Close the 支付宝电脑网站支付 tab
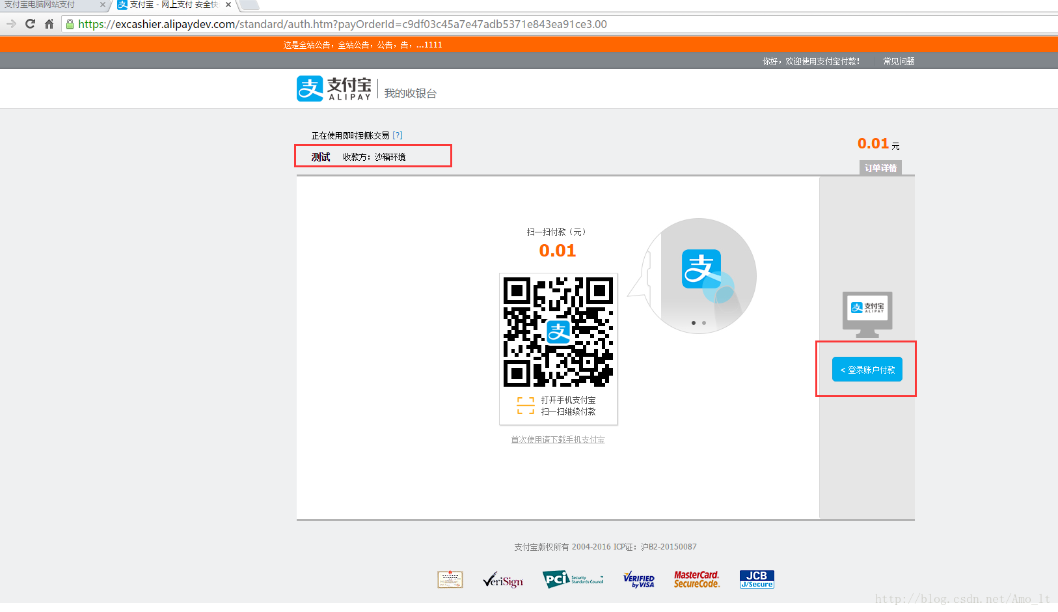 (103, 5)
